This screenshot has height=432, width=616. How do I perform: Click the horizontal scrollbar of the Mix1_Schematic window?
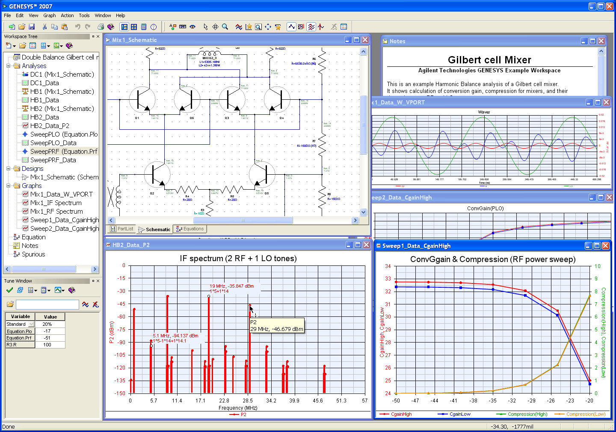[233, 220]
